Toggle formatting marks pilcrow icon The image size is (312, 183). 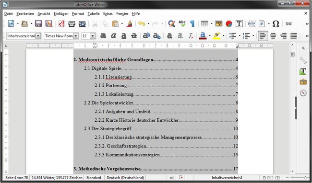[192, 23]
